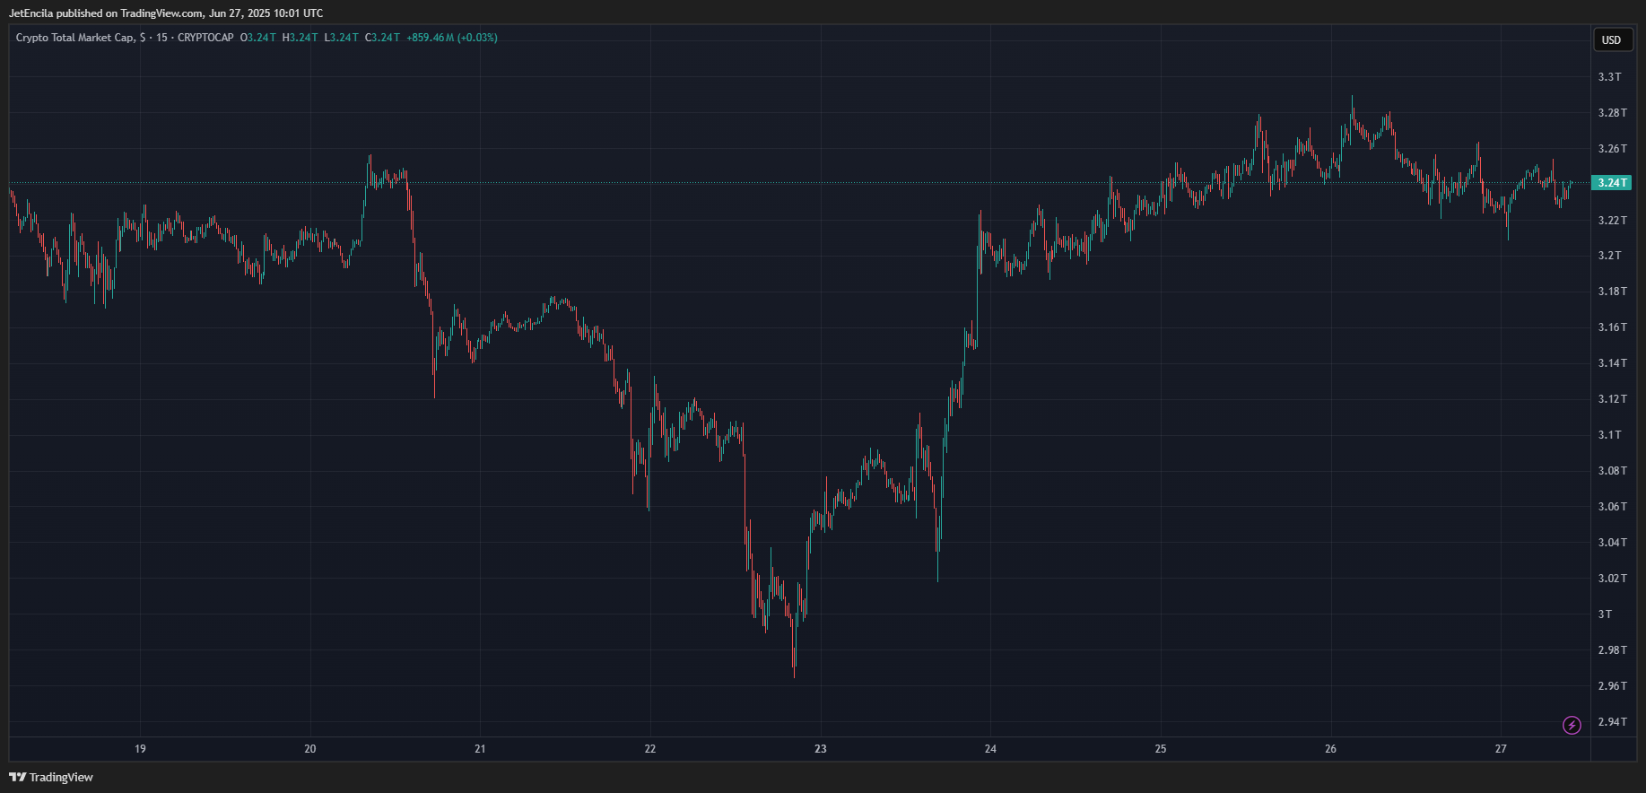The image size is (1646, 793).
Task: Select date label 25 on time axis
Action: coord(1161,748)
